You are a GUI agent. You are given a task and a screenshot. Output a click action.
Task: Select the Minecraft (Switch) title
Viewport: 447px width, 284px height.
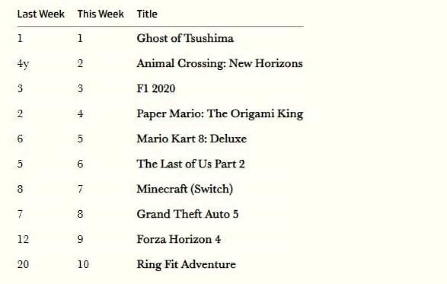pyautogui.click(x=185, y=189)
